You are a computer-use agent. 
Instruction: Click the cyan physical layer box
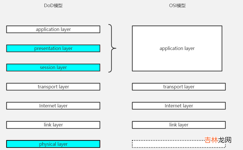[53, 144]
